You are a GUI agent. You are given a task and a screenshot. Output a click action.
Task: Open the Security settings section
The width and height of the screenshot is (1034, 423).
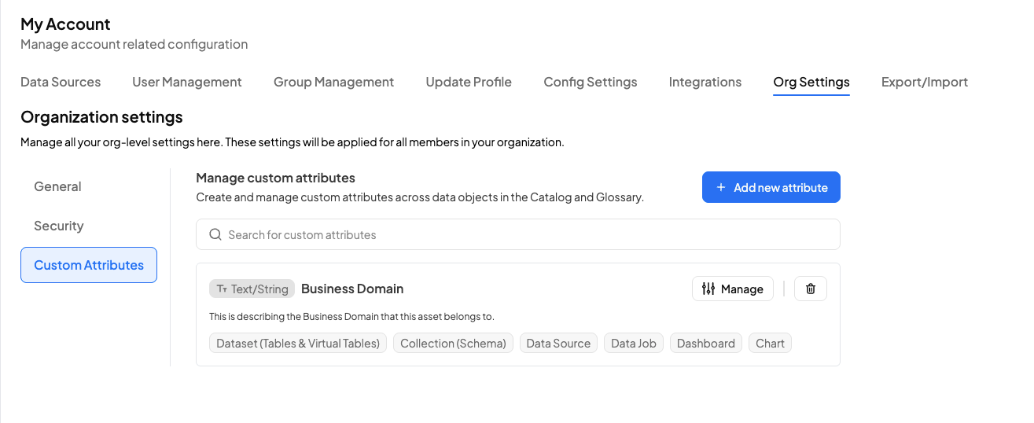point(58,226)
